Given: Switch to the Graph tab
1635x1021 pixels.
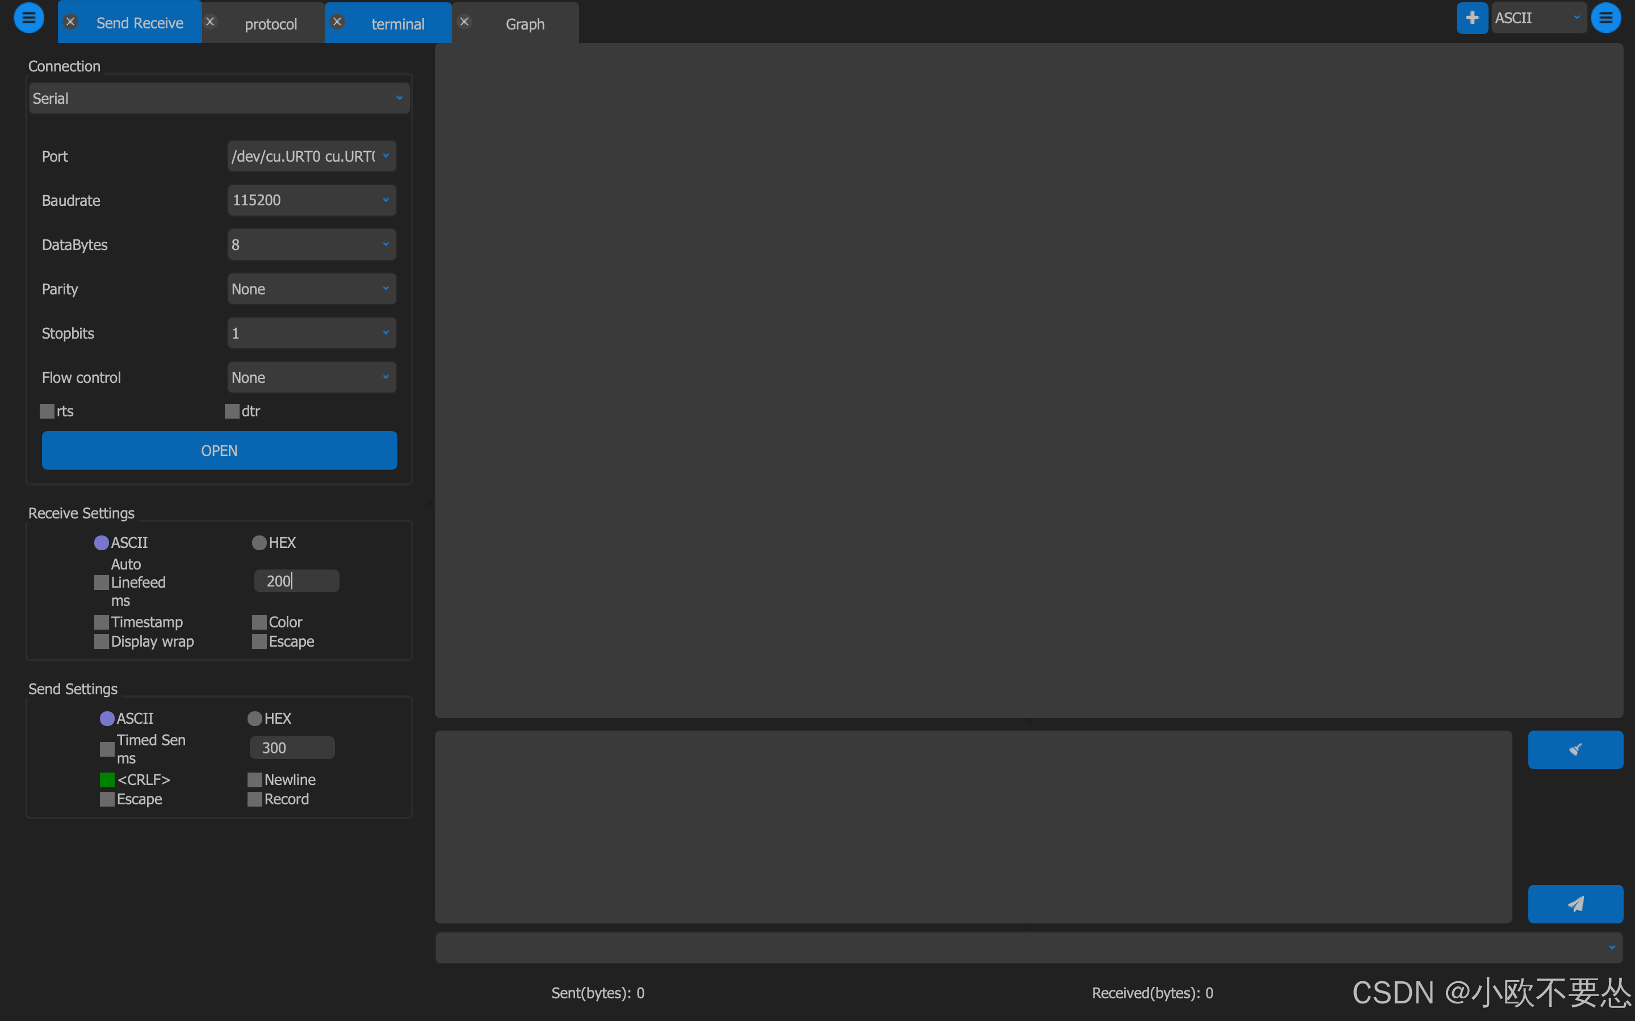Looking at the screenshot, I should (x=525, y=24).
